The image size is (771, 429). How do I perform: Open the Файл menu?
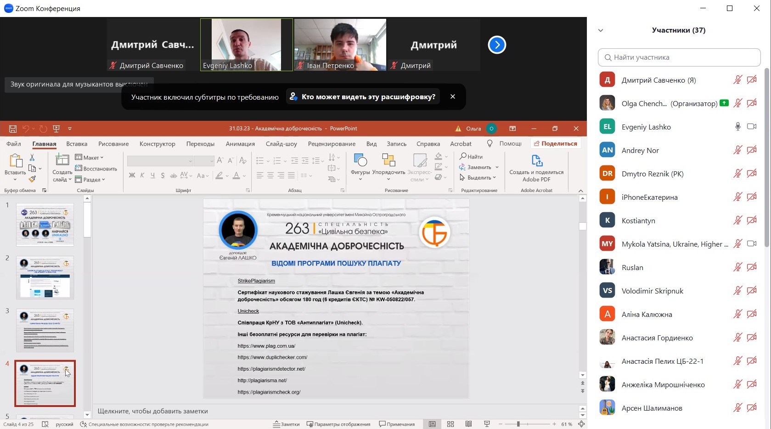14,144
